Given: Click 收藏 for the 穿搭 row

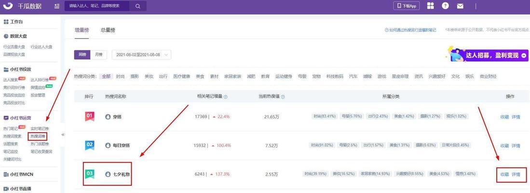Looking at the screenshot, I should [504, 117].
